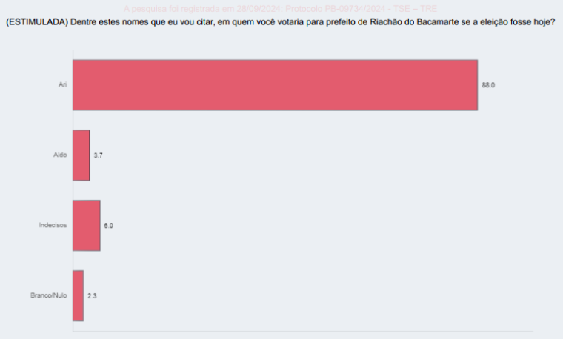Click the 88.0 value label
The width and height of the screenshot is (563, 339).
(x=488, y=85)
